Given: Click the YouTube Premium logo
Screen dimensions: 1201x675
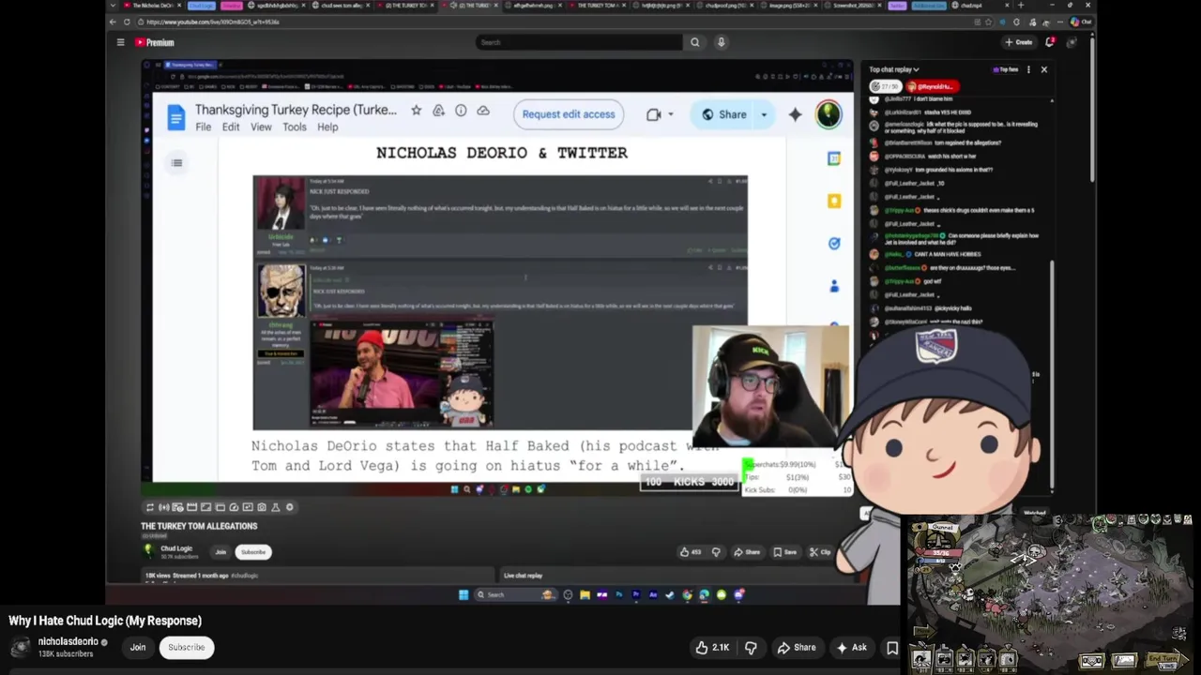Looking at the screenshot, I should coord(155,42).
